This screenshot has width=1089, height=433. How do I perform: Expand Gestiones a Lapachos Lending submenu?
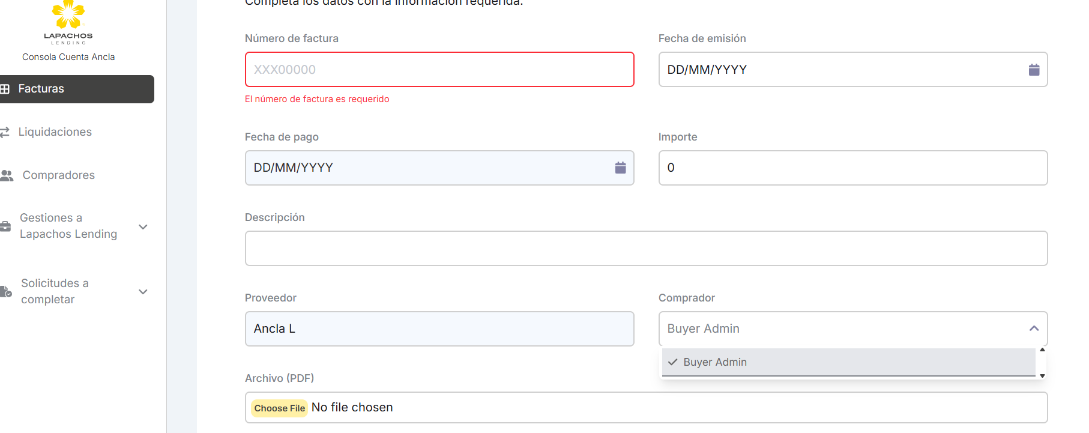coord(143,226)
